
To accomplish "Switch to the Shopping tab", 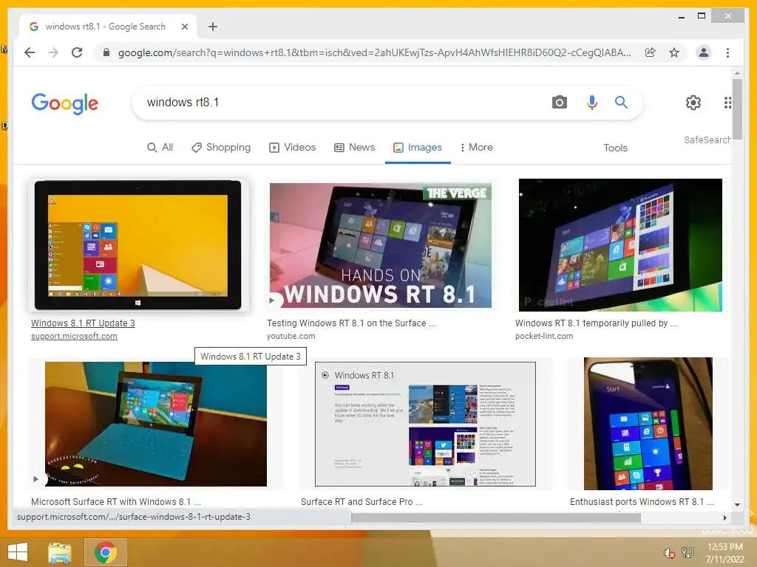I will [221, 148].
